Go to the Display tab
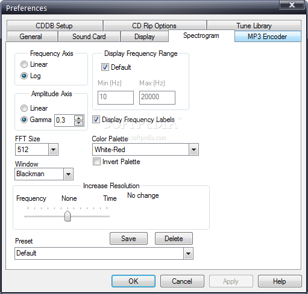This screenshot has height=294, width=308. click(145, 37)
